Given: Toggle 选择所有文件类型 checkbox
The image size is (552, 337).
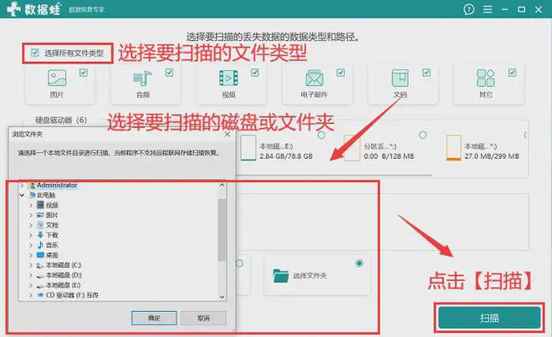Looking at the screenshot, I should [x=35, y=53].
